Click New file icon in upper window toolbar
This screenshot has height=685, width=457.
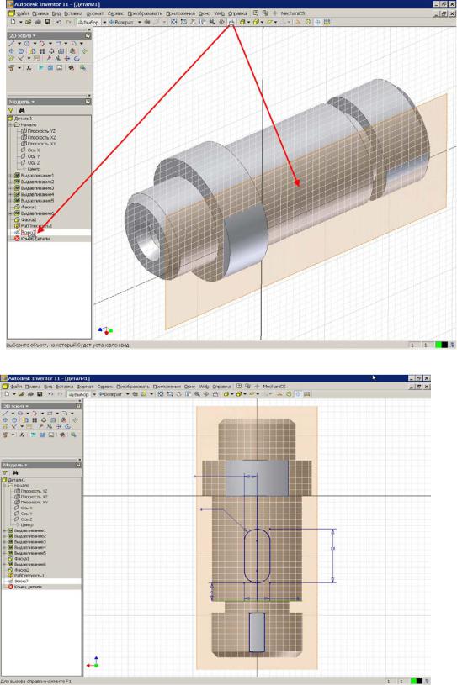13,22
